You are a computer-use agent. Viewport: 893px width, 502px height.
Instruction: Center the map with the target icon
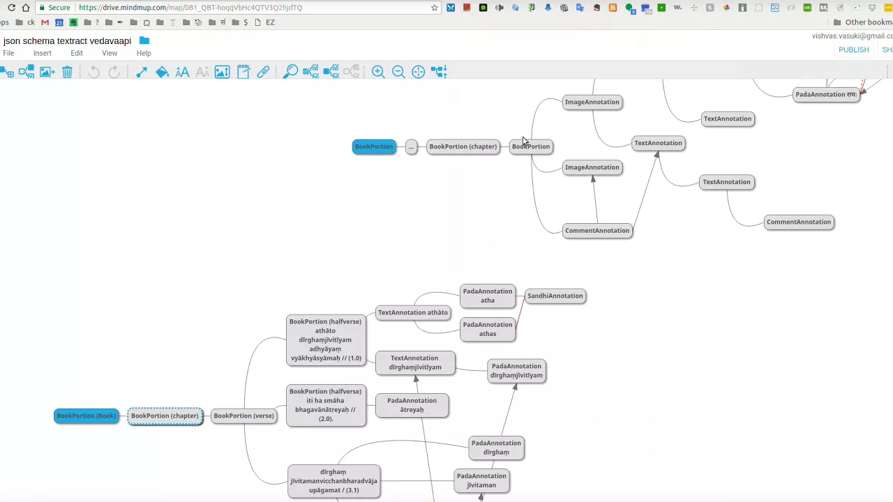[419, 72]
